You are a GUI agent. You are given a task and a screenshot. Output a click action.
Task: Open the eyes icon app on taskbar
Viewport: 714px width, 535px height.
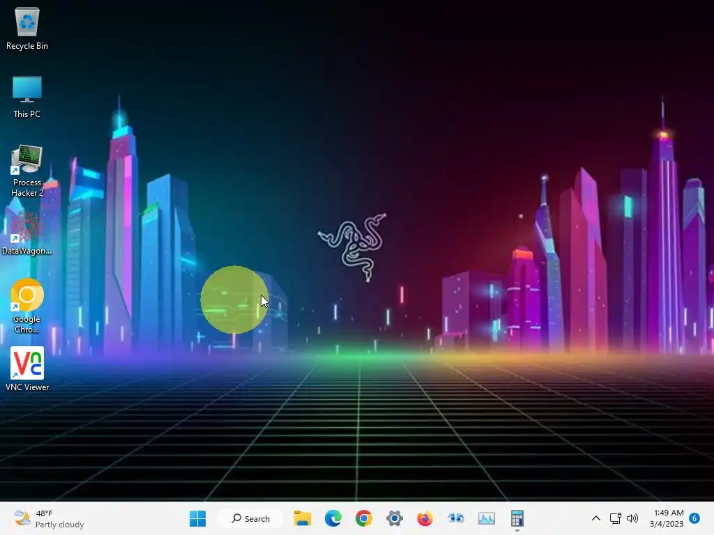[x=455, y=518]
